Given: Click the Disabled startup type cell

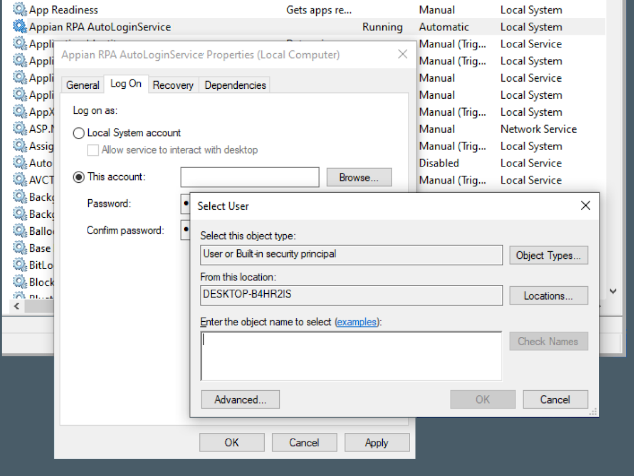Looking at the screenshot, I should click(439, 163).
